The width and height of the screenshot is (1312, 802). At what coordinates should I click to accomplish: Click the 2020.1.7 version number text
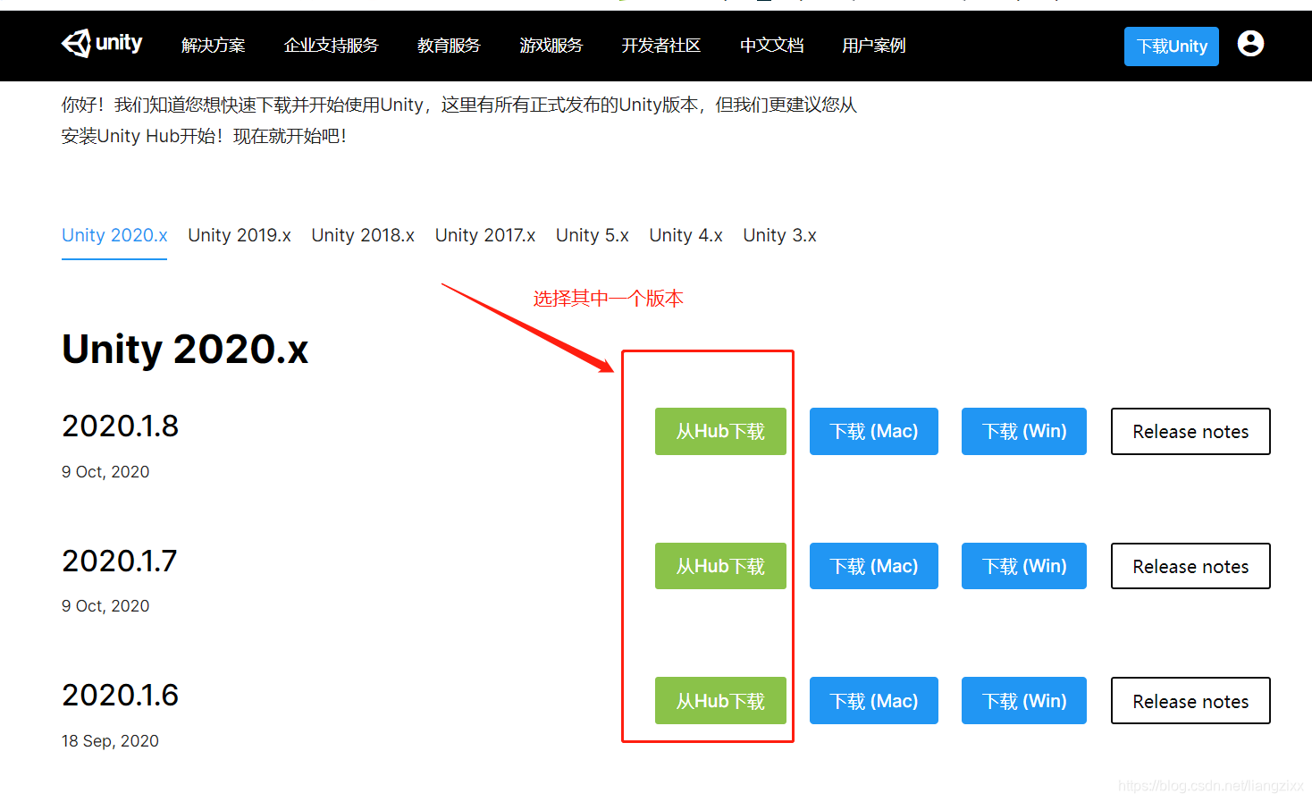click(x=120, y=561)
